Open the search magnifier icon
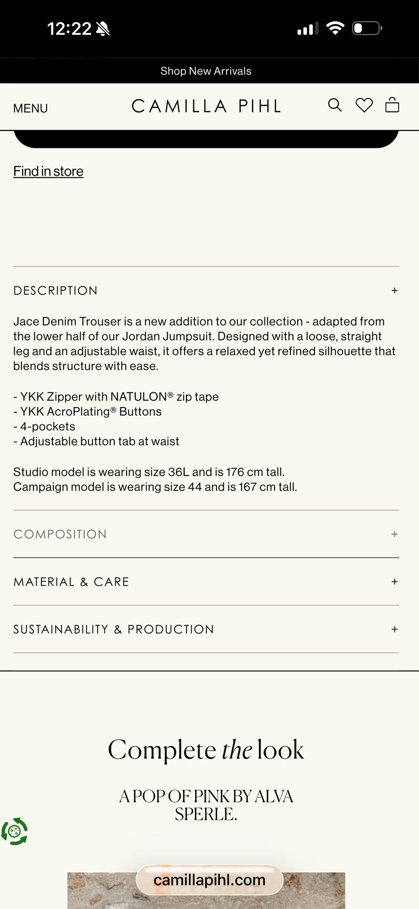Viewport: 419px width, 909px height. 335,105
